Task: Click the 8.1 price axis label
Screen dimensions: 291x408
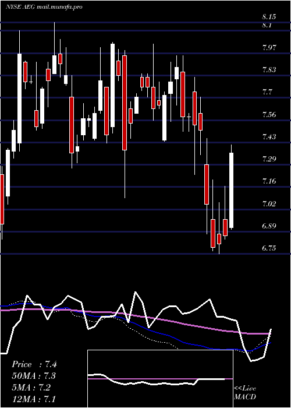Action: (267, 25)
